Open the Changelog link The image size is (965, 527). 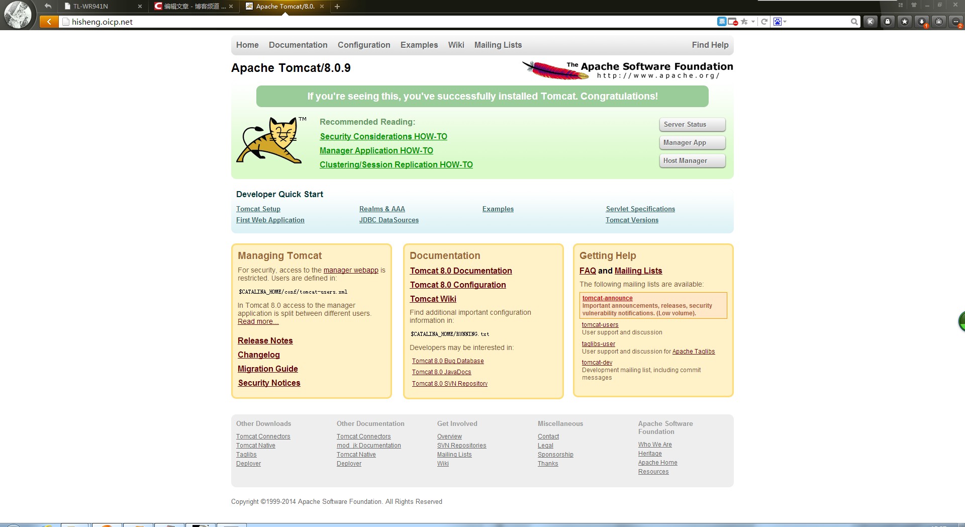pyautogui.click(x=259, y=355)
